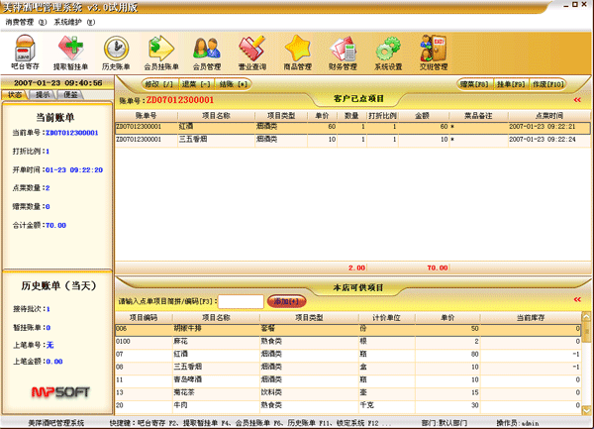The height and width of the screenshot is (429, 594).
Task: Click the item code input field
Action: (240, 301)
